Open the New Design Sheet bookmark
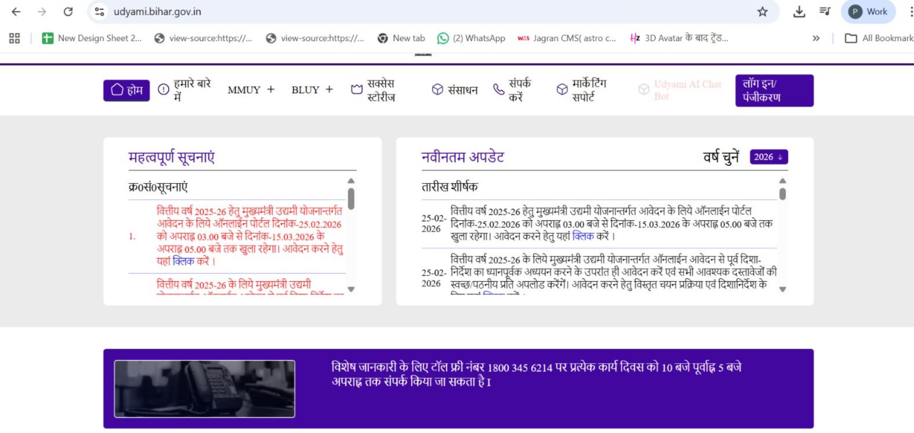This screenshot has height=433, width=914. (x=92, y=38)
